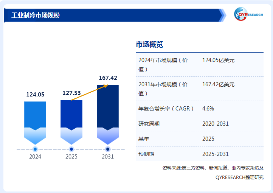Click the 167.42 value label above the 2031 bar

click(x=108, y=78)
